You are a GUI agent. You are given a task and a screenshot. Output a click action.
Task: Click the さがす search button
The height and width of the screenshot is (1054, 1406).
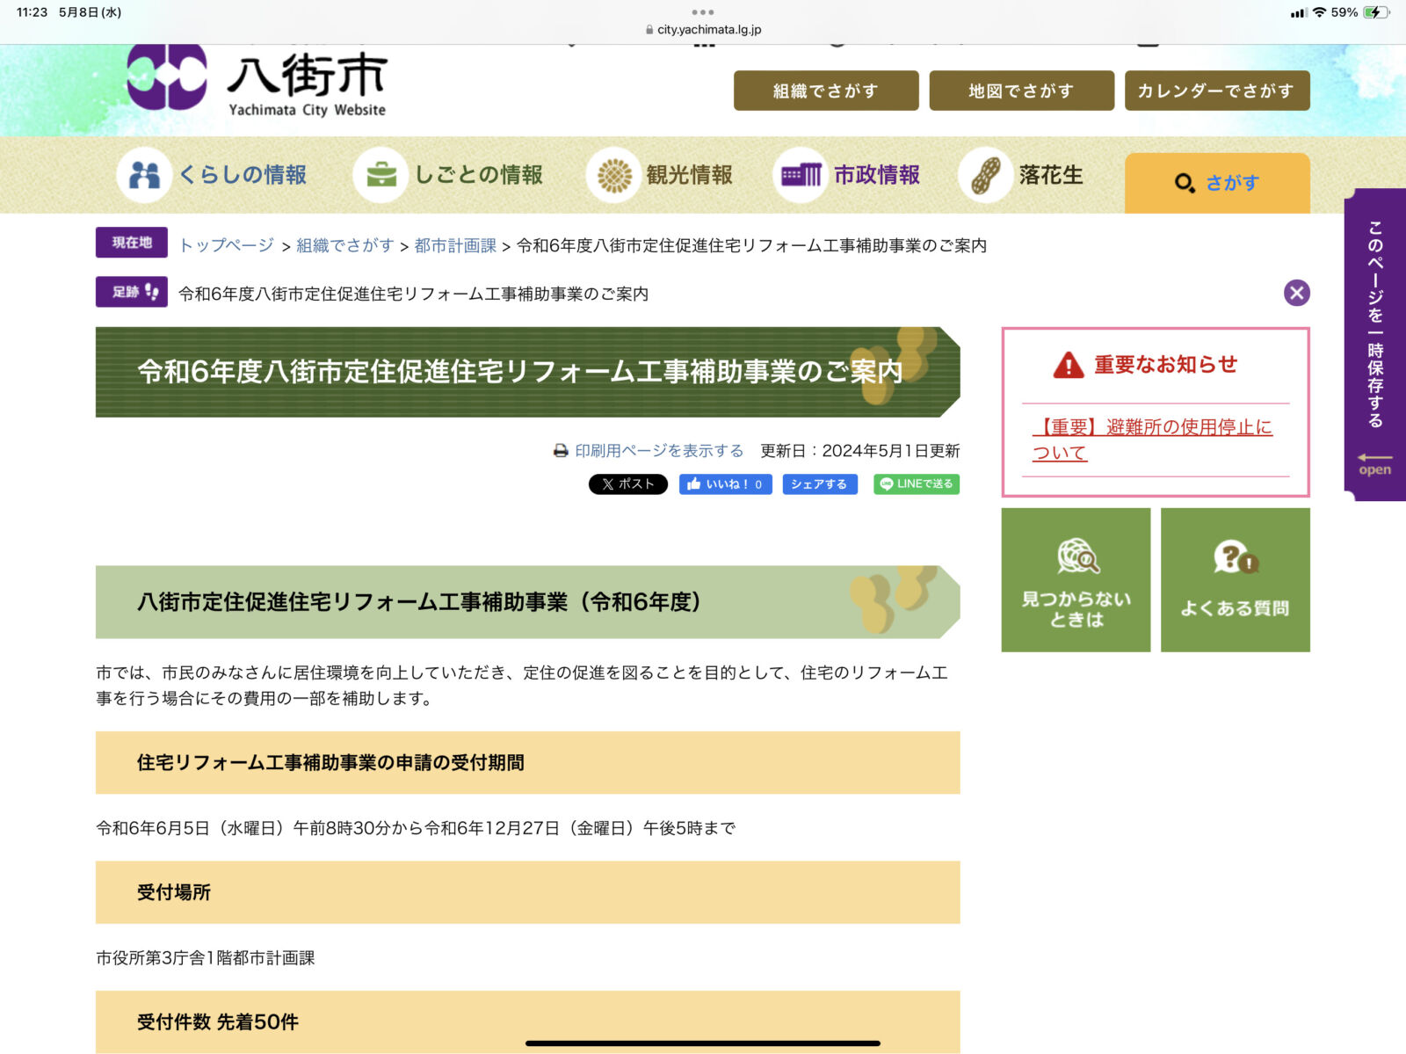click(x=1216, y=183)
